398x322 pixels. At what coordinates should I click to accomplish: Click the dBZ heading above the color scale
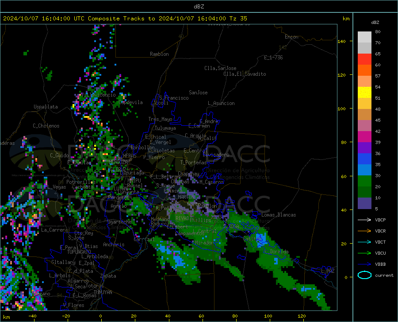[x=375, y=22]
